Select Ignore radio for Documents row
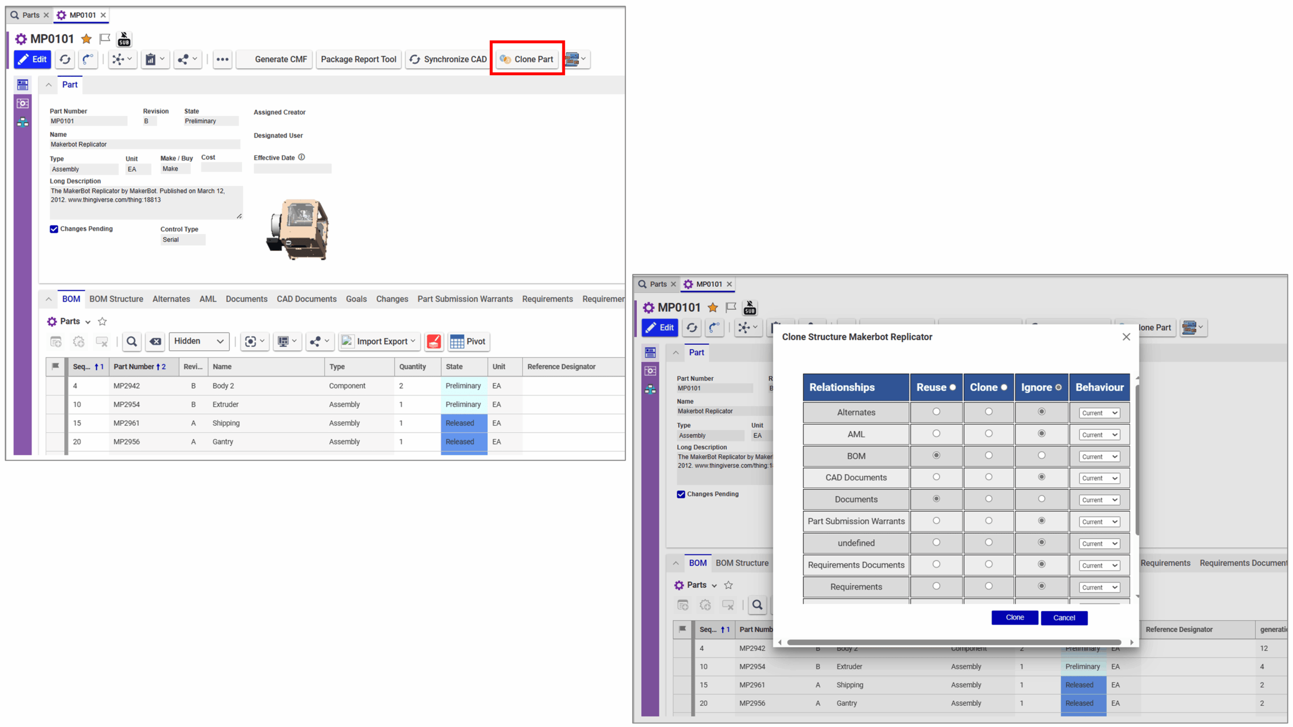The image size is (1293, 727). (x=1041, y=499)
